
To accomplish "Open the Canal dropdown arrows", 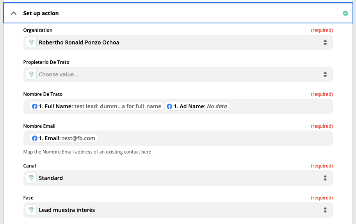I will [x=325, y=178].
